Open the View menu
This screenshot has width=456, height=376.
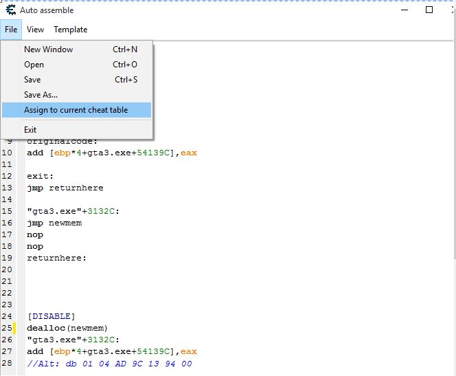tap(35, 30)
